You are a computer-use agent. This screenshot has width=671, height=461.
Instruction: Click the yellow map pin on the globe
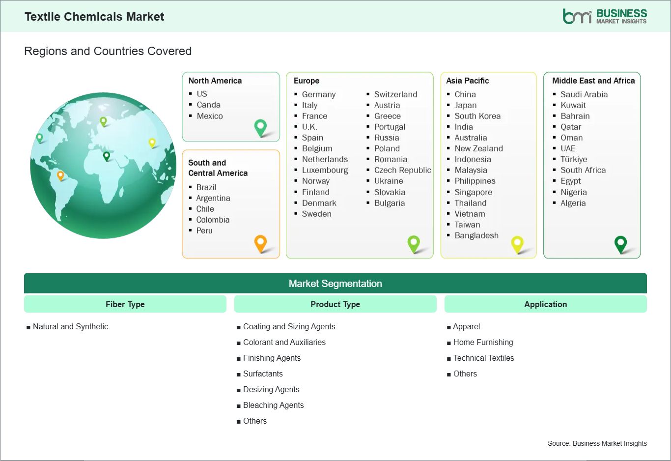coord(152,143)
